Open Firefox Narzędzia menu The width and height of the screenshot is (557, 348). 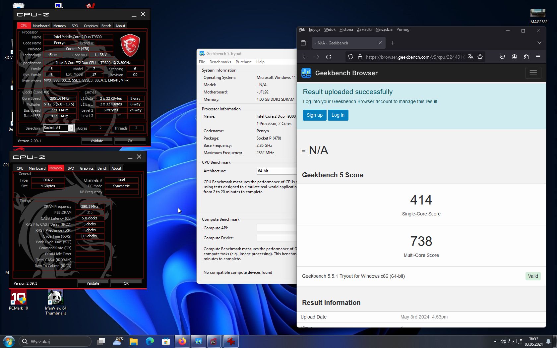[x=384, y=29]
